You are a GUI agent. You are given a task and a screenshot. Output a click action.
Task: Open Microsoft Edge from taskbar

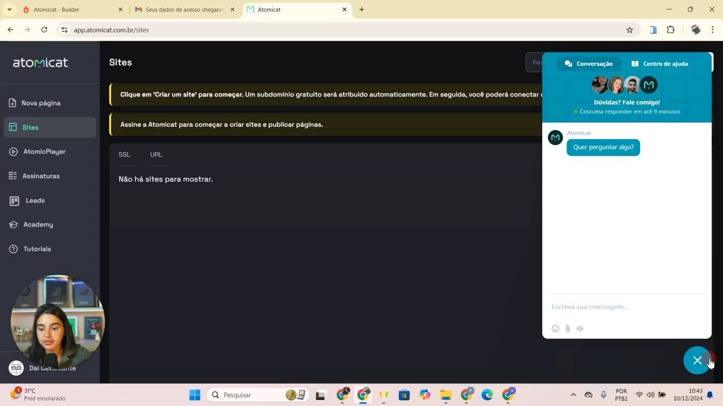click(x=487, y=395)
